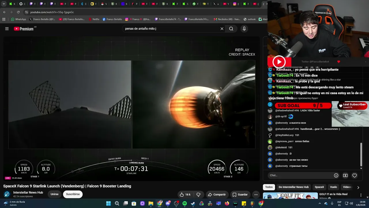The image size is (369, 208).
Task: Open Firefox from the taskbar
Action: (227, 203)
